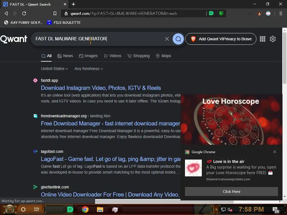
Task: Open green shield extension icon
Action: pyautogui.click(x=221, y=13)
